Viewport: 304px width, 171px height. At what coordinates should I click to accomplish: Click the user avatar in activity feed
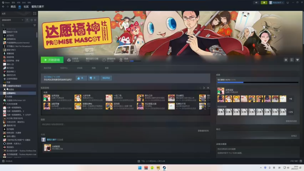43,139
